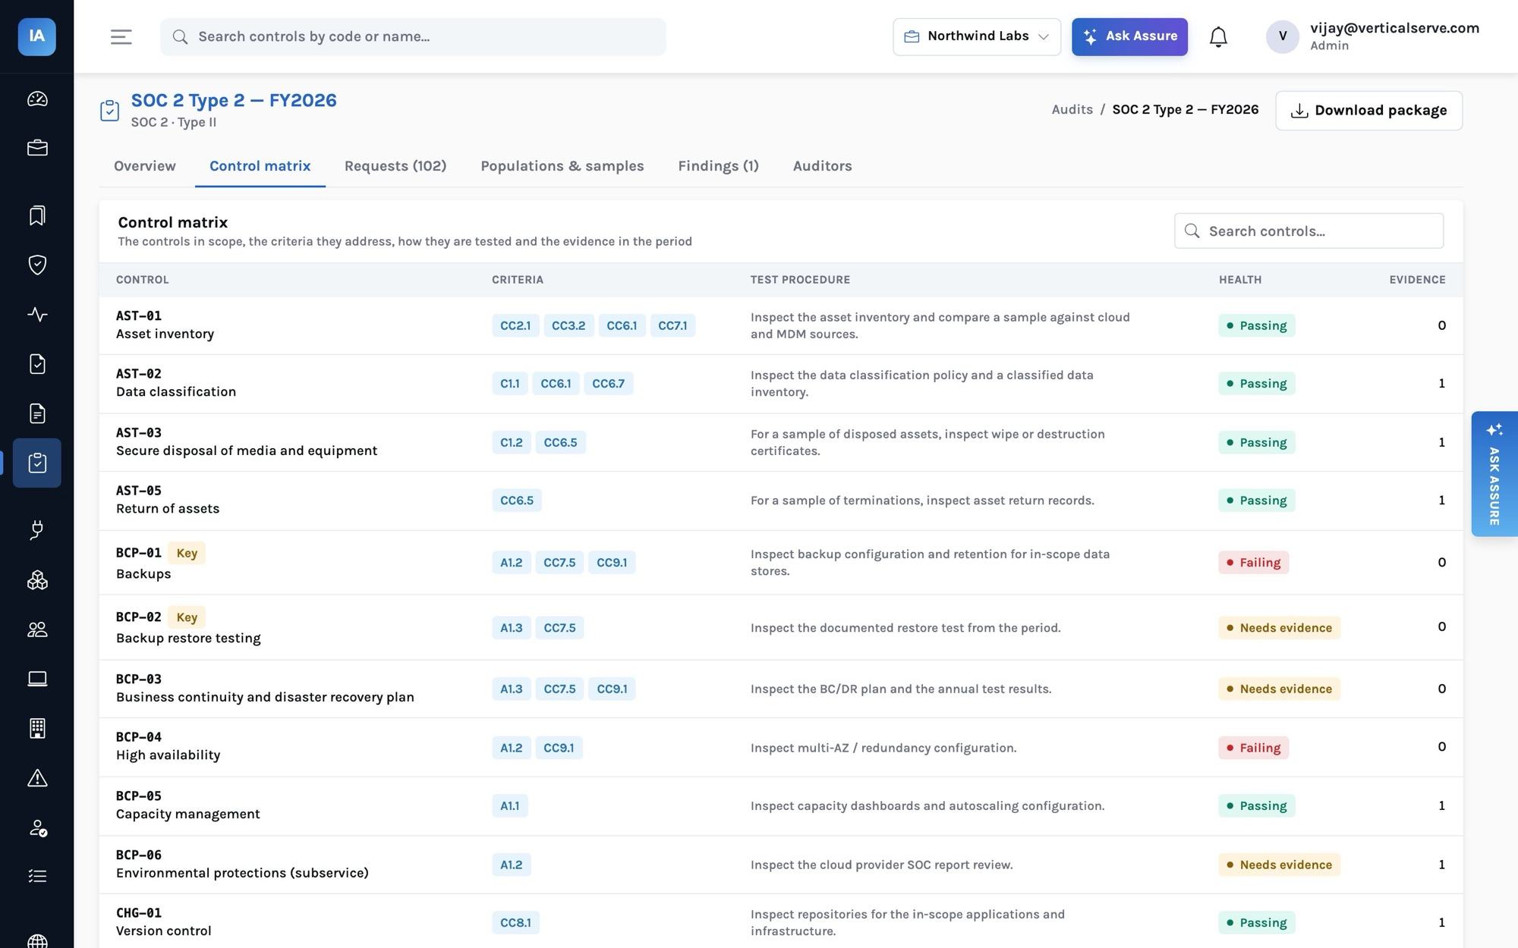Screen dimensions: 1518x948
Task: Click the CC3.2 criteria tag on AST-01
Action: 568,325
